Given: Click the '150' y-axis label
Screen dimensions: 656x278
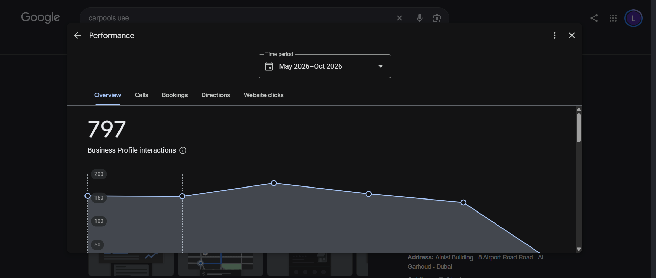Looking at the screenshot, I should pyautogui.click(x=99, y=198).
